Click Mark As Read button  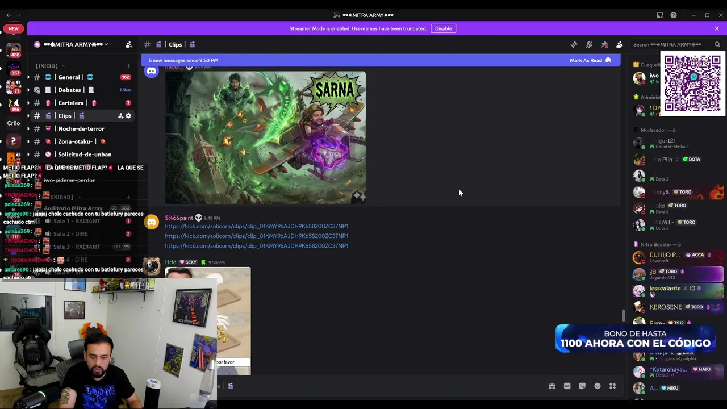(x=590, y=60)
